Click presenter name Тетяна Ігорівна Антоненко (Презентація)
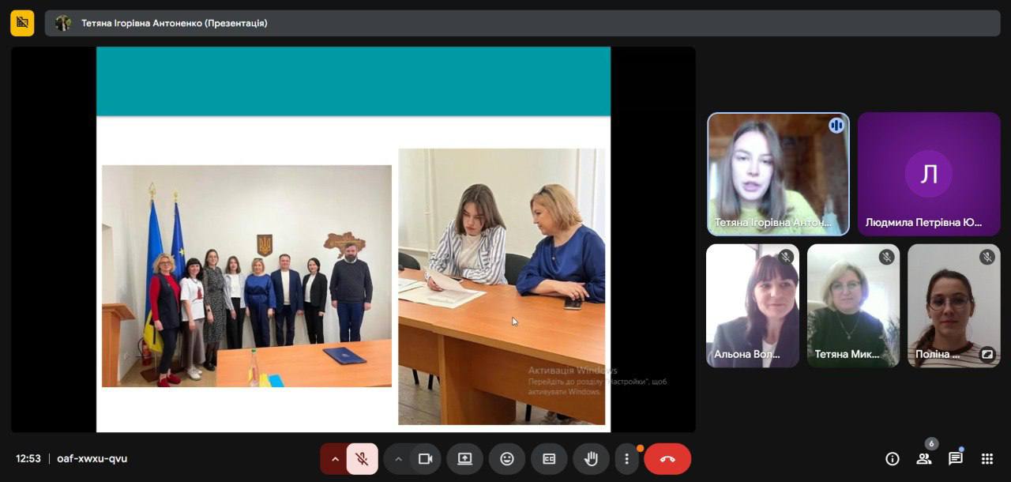The image size is (1011, 482). tap(174, 24)
